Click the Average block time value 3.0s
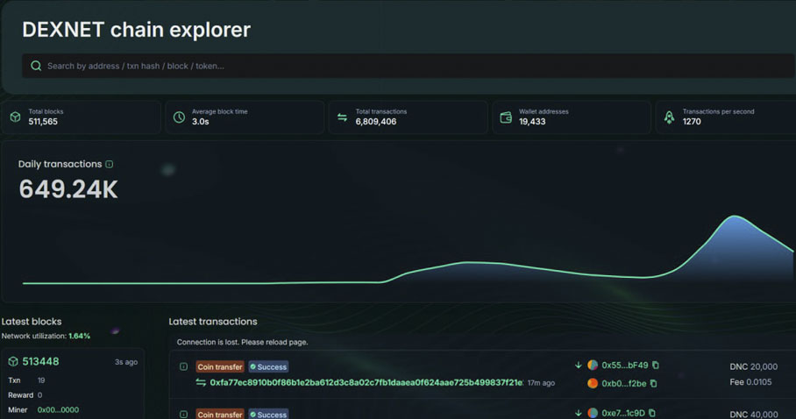The width and height of the screenshot is (796, 419). 201,122
